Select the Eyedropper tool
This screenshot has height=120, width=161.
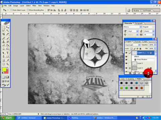click(7, 60)
